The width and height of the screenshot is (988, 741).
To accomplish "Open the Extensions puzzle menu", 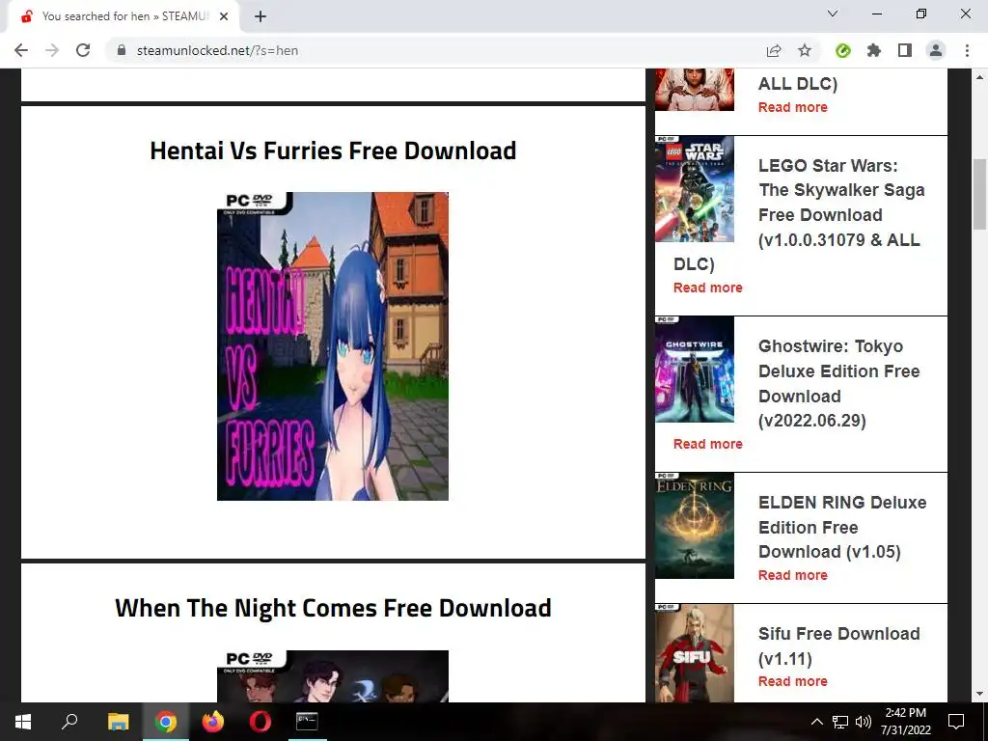I will click(874, 50).
